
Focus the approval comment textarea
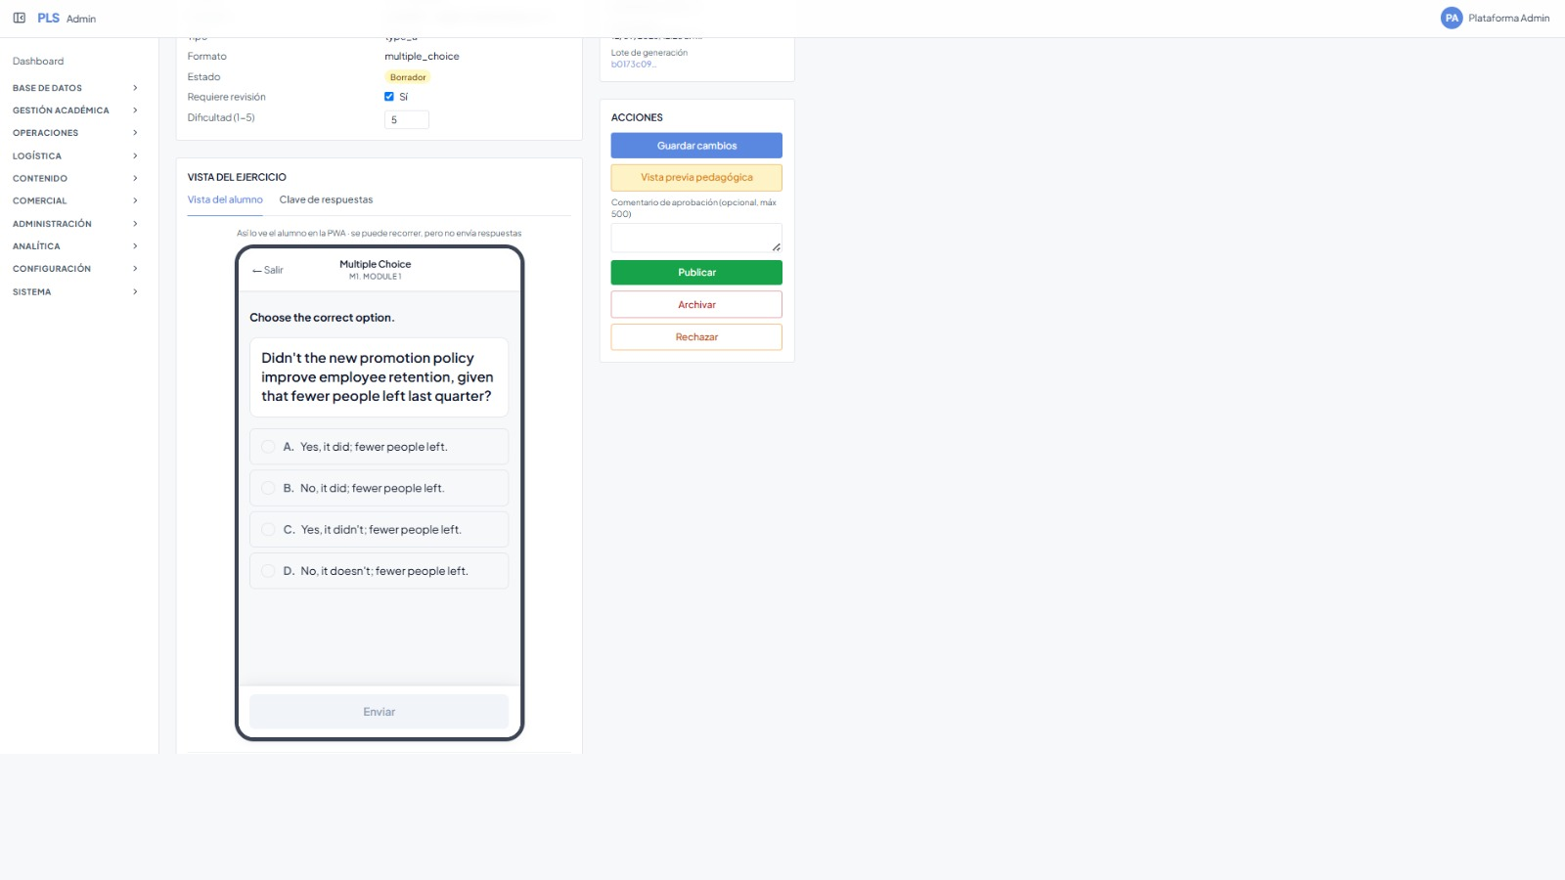pyautogui.click(x=696, y=238)
